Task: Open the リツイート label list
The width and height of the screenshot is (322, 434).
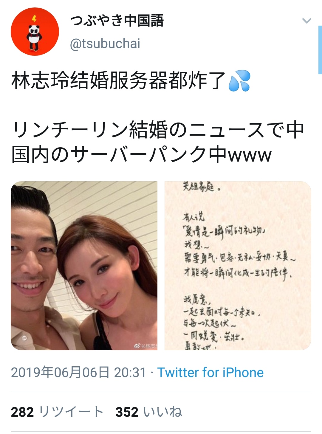Action: (71, 412)
